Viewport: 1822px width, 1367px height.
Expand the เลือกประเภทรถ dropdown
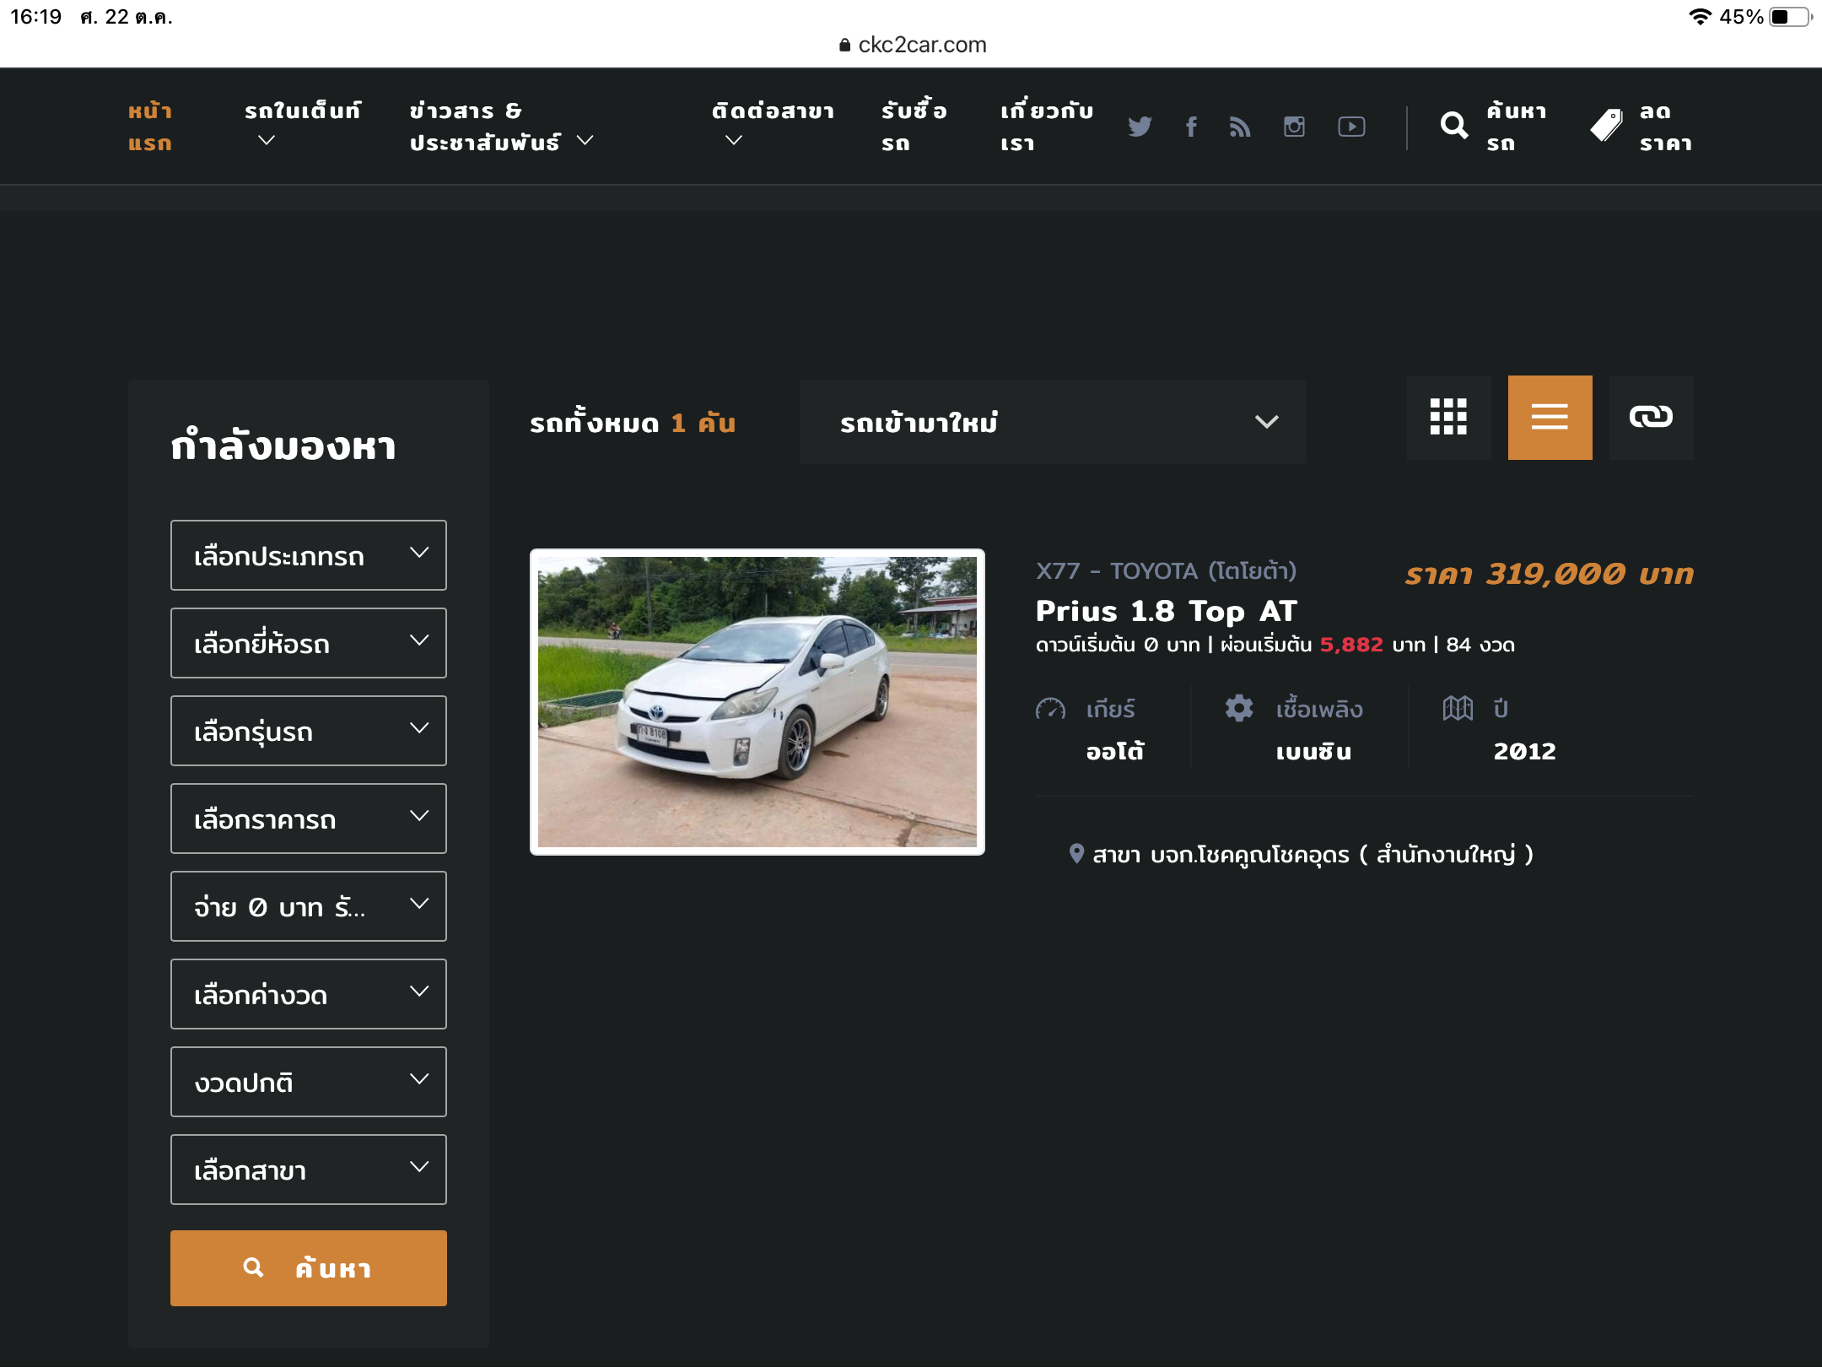pos(309,555)
